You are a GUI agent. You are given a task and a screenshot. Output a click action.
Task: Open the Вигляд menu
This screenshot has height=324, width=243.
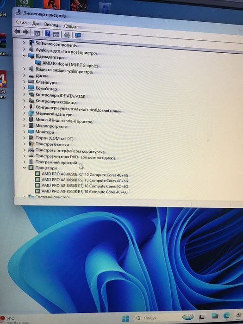[51, 25]
